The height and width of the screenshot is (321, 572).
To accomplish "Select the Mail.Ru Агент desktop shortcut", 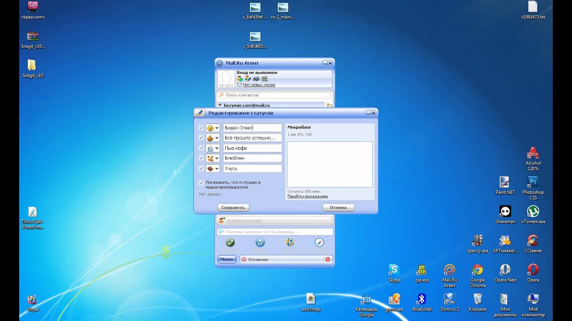I will (x=450, y=276).
